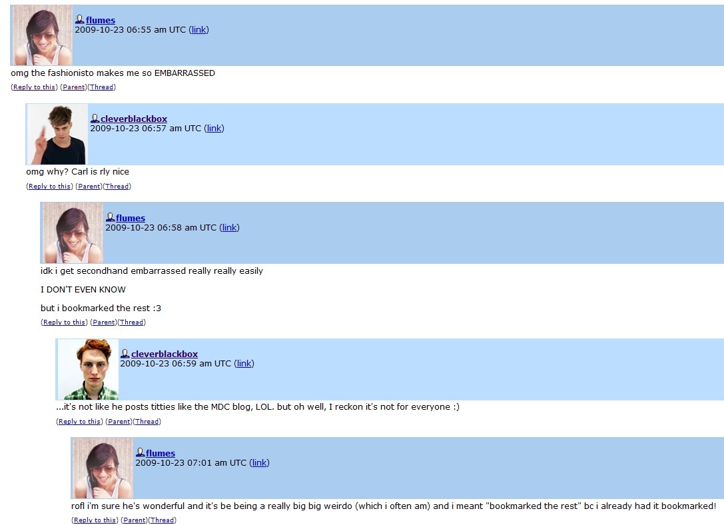
Task: Open red-haired cleverblackbox avatar image
Action: (88, 369)
